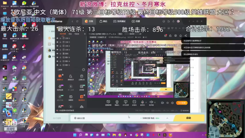Switch to WeGame 先锋测试 tab
Screen dimensions: 245x138
[x=119, y=21]
